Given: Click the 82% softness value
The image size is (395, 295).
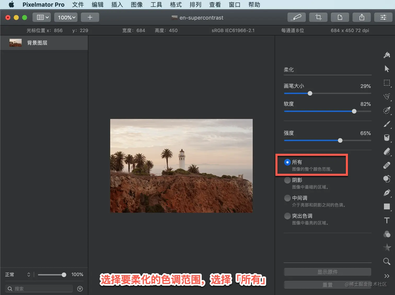Looking at the screenshot, I should pyautogui.click(x=365, y=104).
